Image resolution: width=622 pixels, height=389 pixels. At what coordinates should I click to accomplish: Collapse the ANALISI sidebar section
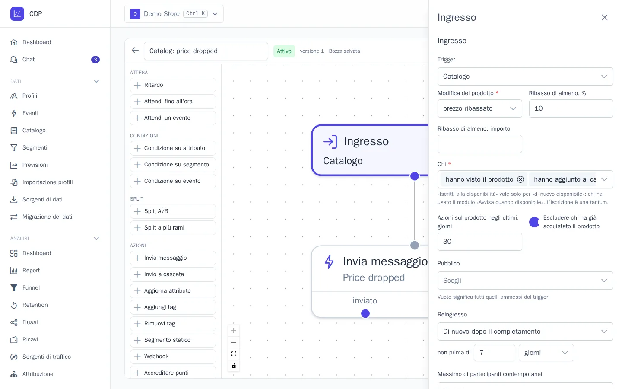pos(96,239)
